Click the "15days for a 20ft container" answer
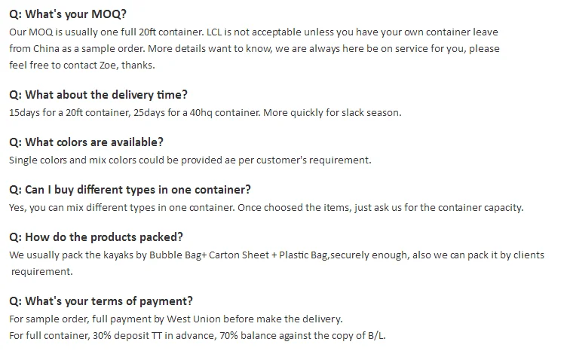 (205, 113)
